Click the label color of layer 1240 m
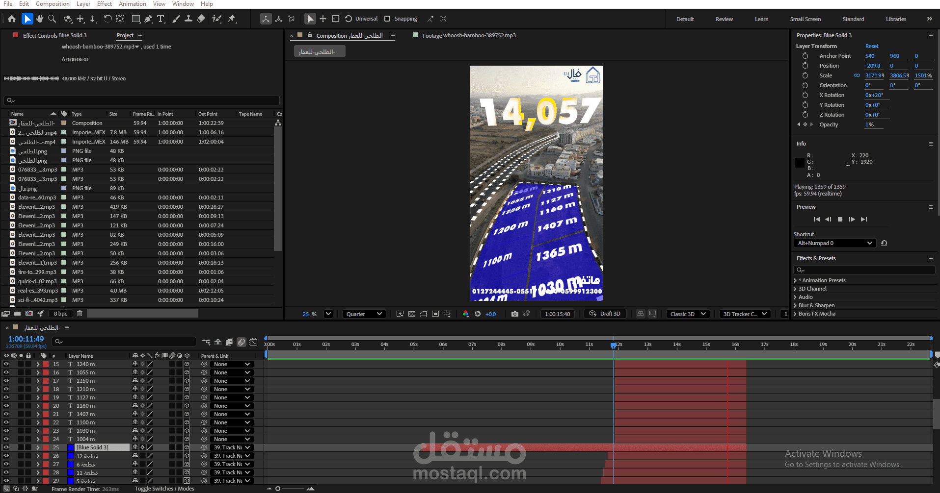 tap(46, 365)
